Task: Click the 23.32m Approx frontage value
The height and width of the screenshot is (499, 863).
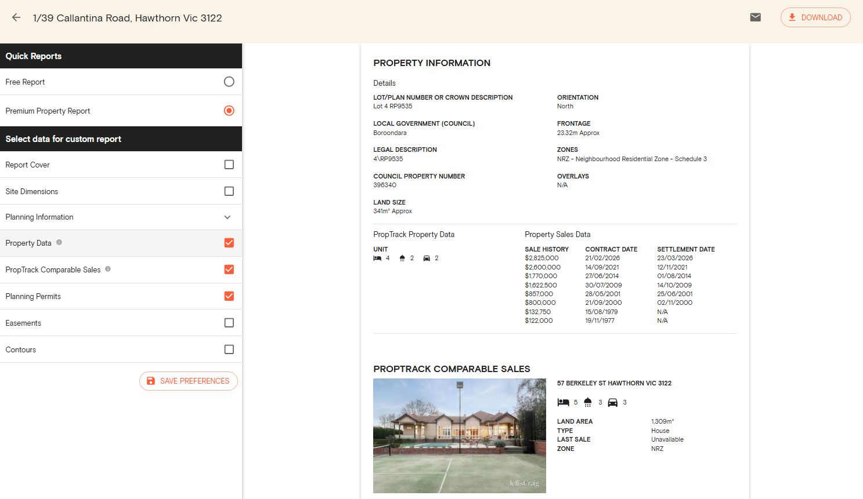Action: click(x=578, y=133)
